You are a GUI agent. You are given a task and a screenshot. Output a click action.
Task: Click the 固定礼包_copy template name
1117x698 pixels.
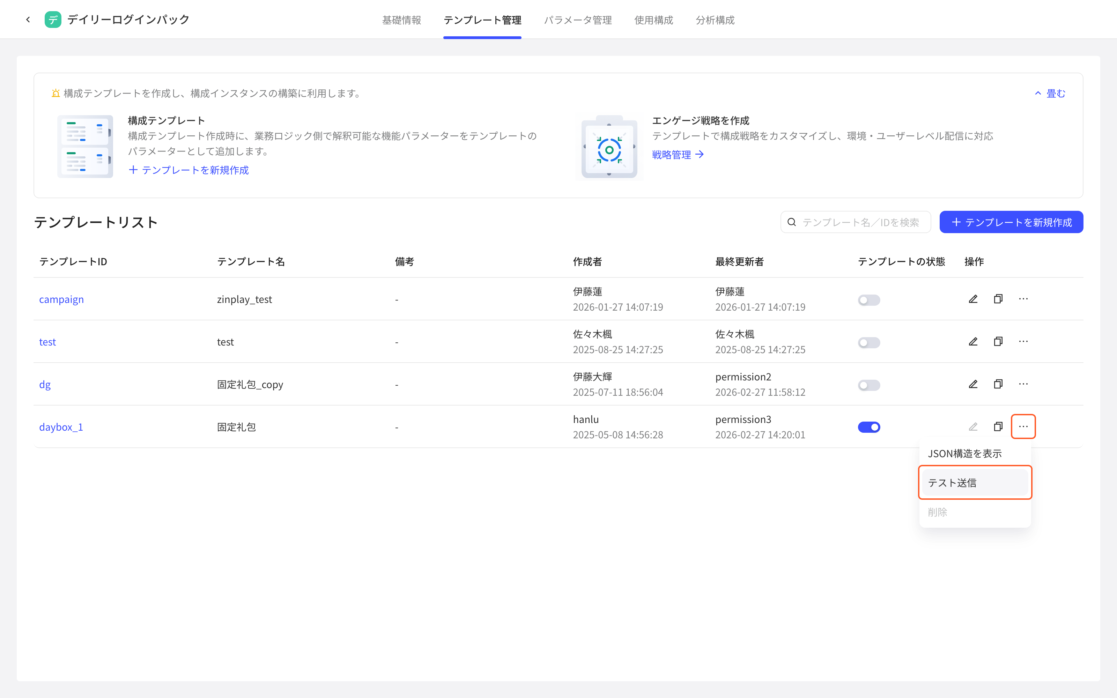[250, 384]
